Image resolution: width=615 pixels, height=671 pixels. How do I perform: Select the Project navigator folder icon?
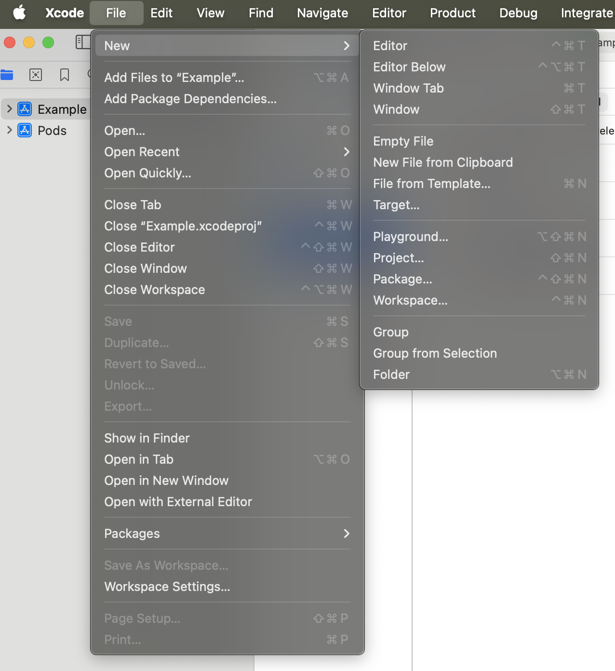pos(7,75)
